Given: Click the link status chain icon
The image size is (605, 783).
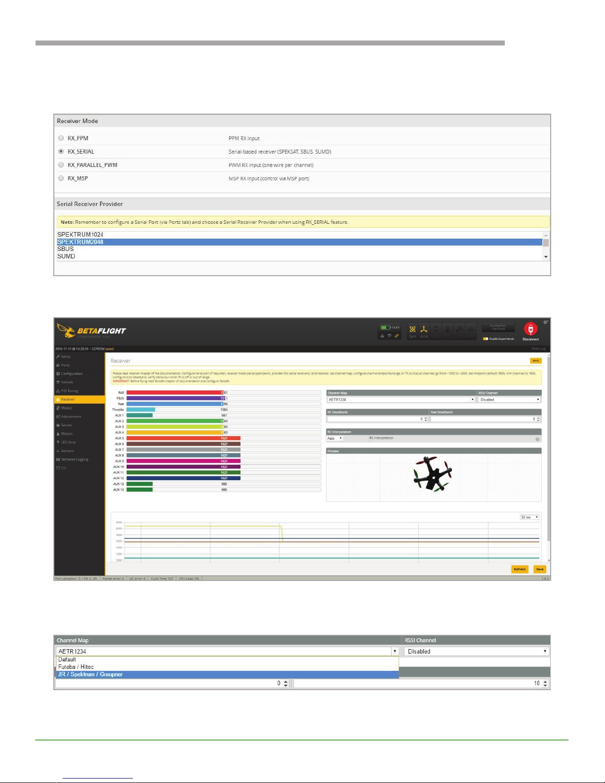Looking at the screenshot, I should tap(397, 336).
